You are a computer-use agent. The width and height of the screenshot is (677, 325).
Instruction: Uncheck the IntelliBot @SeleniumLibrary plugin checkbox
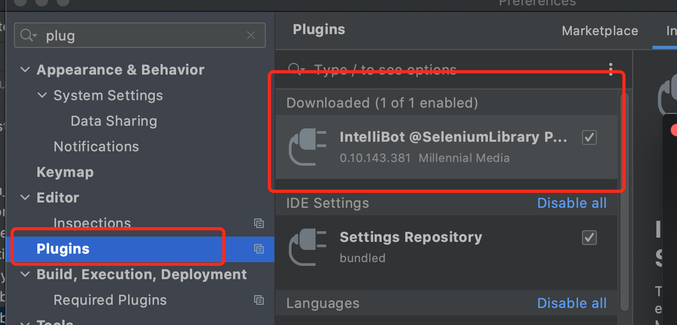(589, 137)
